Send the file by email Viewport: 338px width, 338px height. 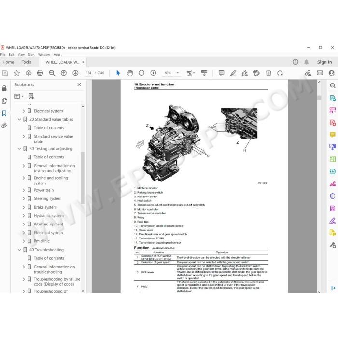(x=320, y=73)
